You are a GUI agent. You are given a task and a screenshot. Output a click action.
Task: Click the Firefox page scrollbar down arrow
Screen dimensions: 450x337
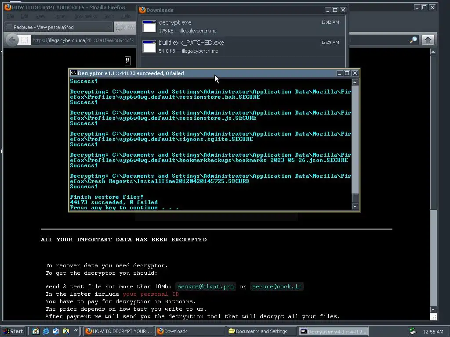(433, 310)
